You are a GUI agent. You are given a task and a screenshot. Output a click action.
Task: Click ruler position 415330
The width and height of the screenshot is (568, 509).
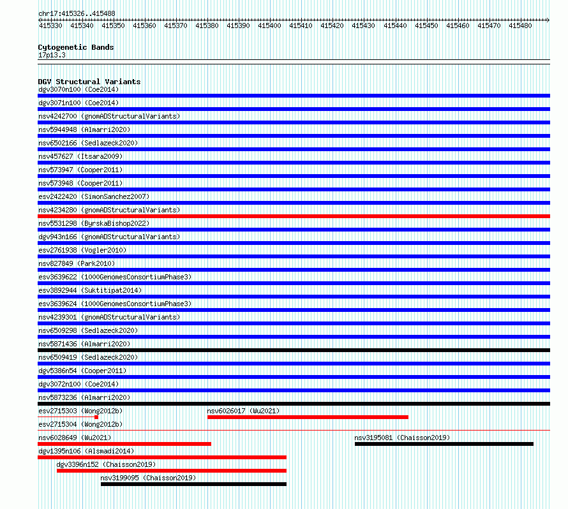click(x=50, y=26)
